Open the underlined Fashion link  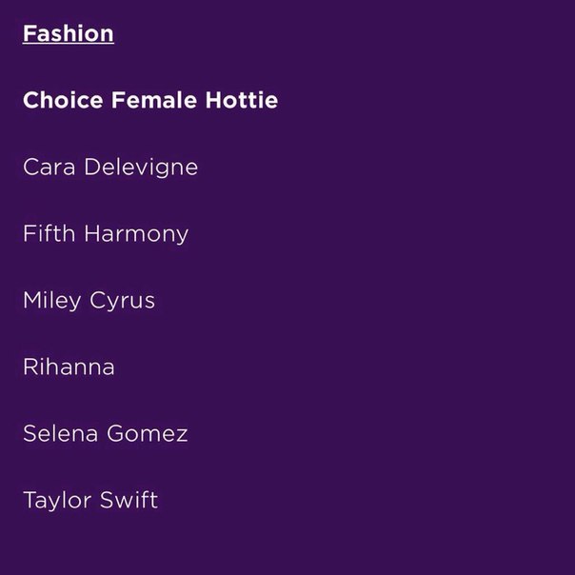tap(68, 34)
